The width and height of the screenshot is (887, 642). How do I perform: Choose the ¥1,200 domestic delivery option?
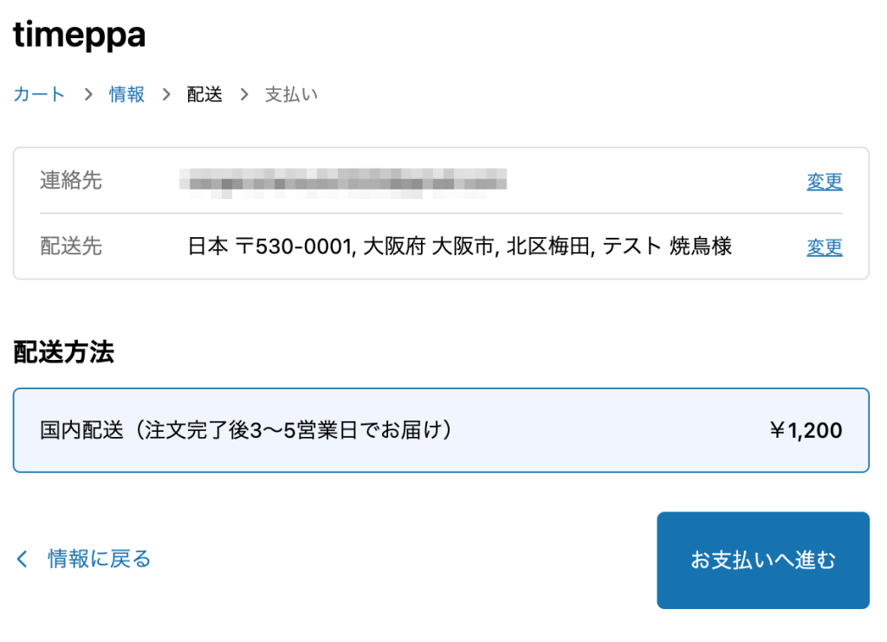443,430
